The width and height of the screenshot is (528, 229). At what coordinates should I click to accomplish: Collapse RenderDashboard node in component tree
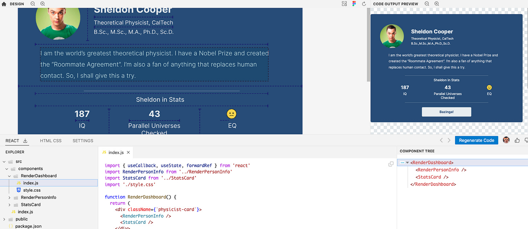[407, 163]
